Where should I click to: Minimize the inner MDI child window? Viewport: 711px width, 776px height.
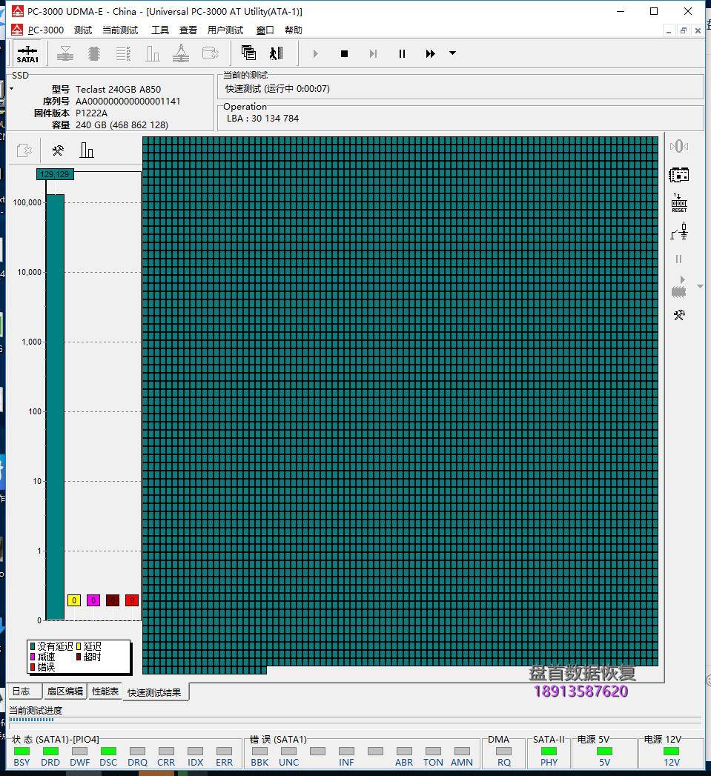[x=669, y=30]
